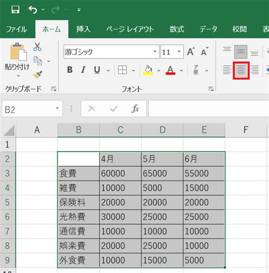
Task: Switch to the 数式 tab
Action: tap(177, 30)
